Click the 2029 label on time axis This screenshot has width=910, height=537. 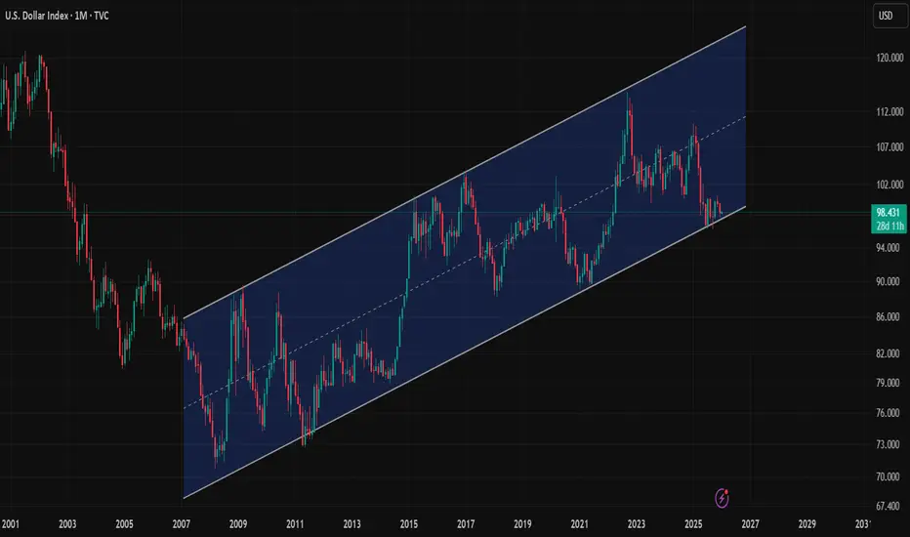pyautogui.click(x=807, y=524)
